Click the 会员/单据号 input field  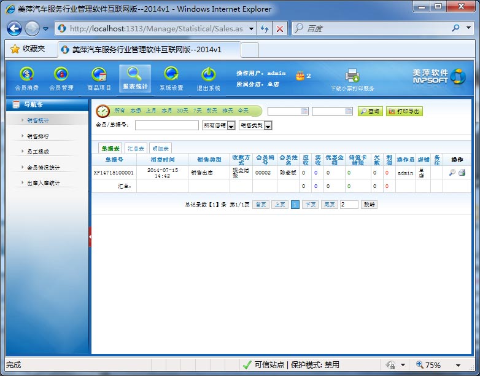tap(166, 125)
